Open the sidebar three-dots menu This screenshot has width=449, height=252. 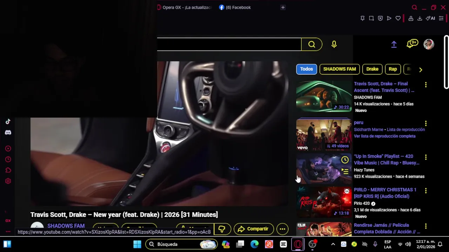tap(8, 231)
